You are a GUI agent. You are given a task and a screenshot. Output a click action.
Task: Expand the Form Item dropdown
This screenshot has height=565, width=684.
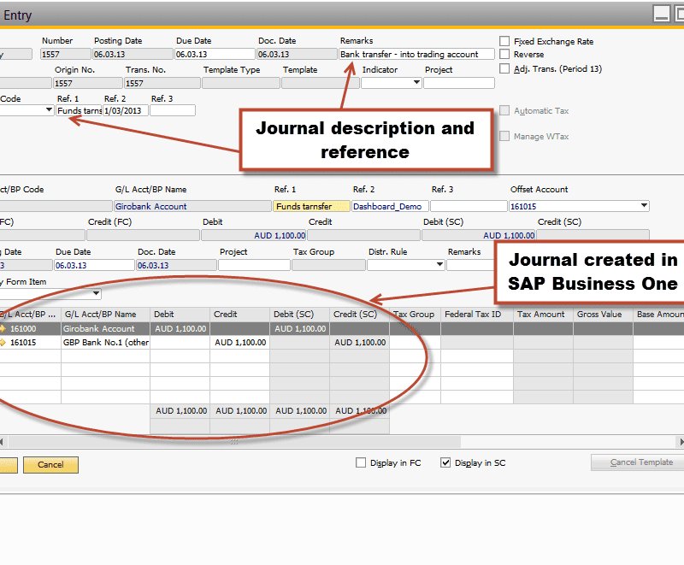pos(96,294)
